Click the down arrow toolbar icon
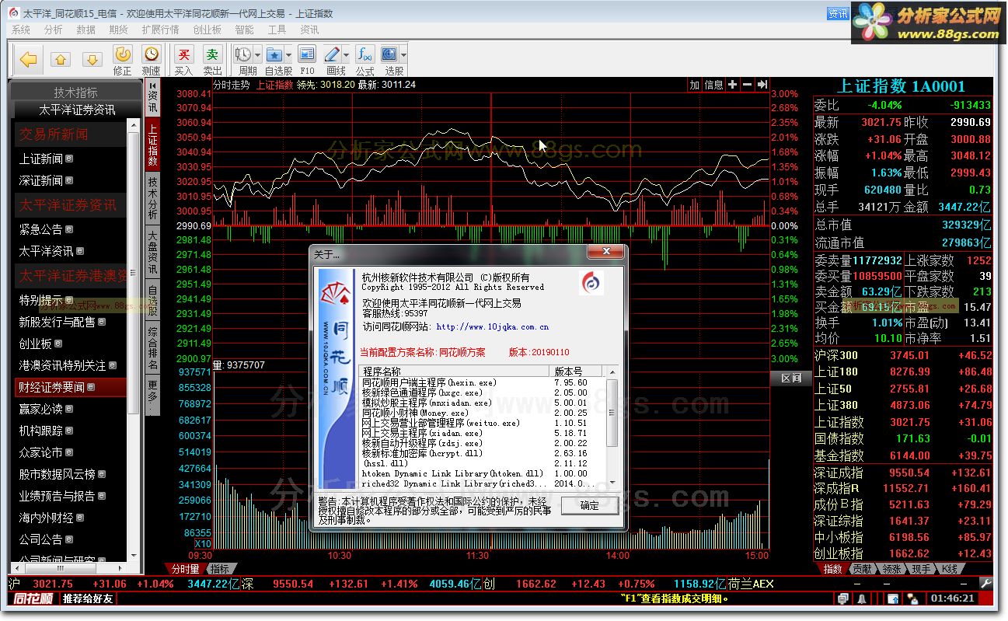This screenshot has height=621, width=1008. (92, 60)
